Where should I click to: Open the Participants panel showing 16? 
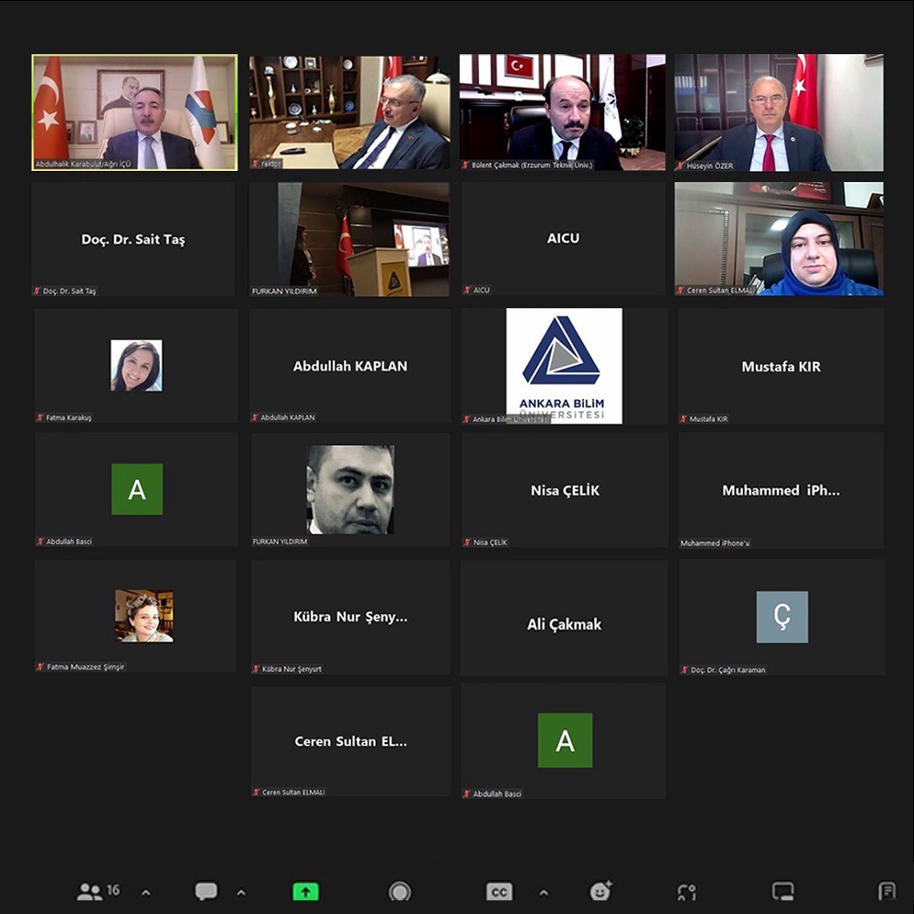(98, 891)
